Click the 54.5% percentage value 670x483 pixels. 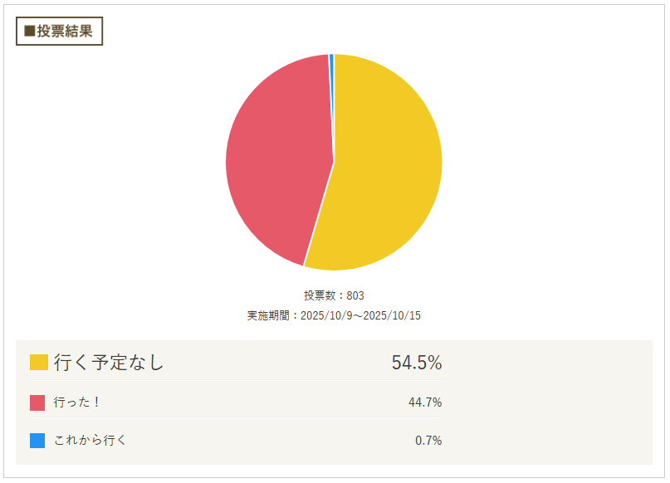point(416,363)
